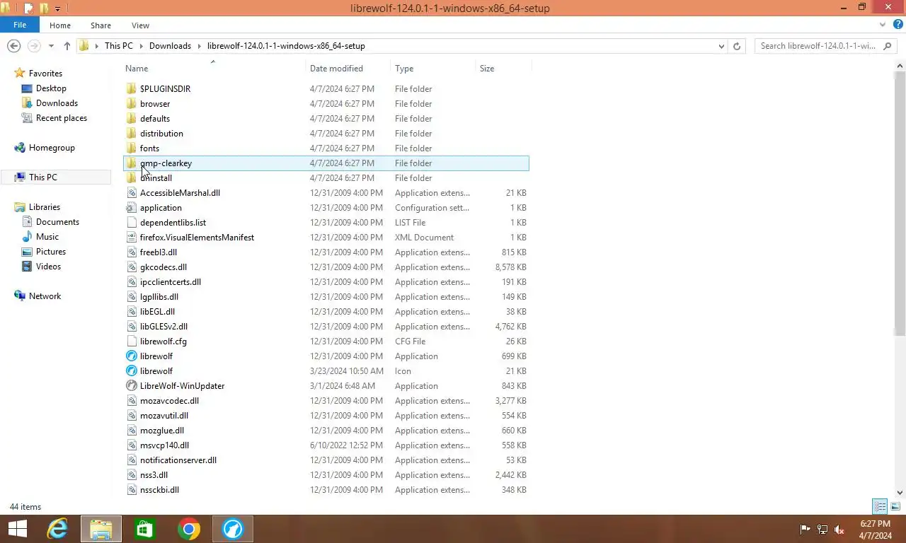Image resolution: width=906 pixels, height=543 pixels.
Task: Select Downloads in navigation pane
Action: pyautogui.click(x=57, y=103)
